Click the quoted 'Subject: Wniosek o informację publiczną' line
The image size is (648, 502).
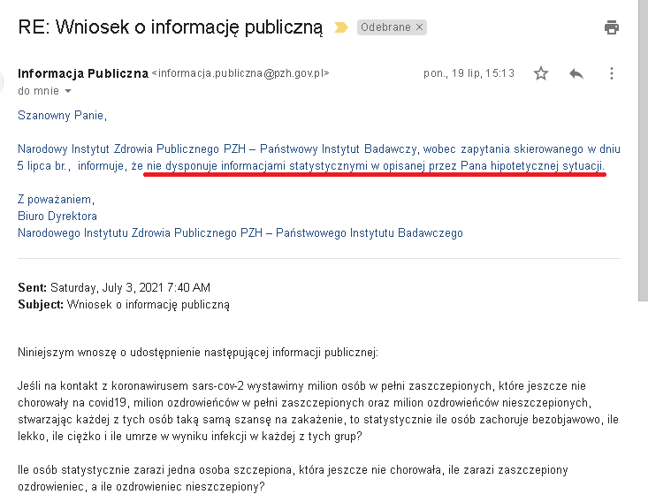coord(124,304)
